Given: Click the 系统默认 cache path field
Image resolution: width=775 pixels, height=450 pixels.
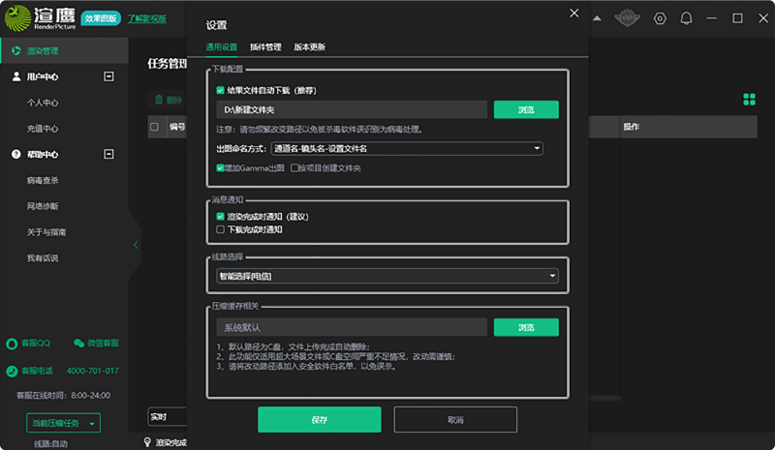Looking at the screenshot, I should tap(352, 327).
